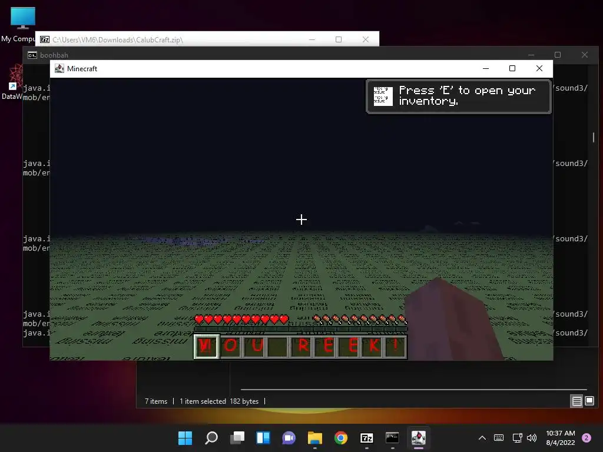Click the health hearts bar

click(x=241, y=319)
